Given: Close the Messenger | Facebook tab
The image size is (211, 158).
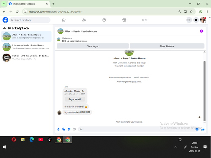Looking at the screenshot, I should (47, 4).
